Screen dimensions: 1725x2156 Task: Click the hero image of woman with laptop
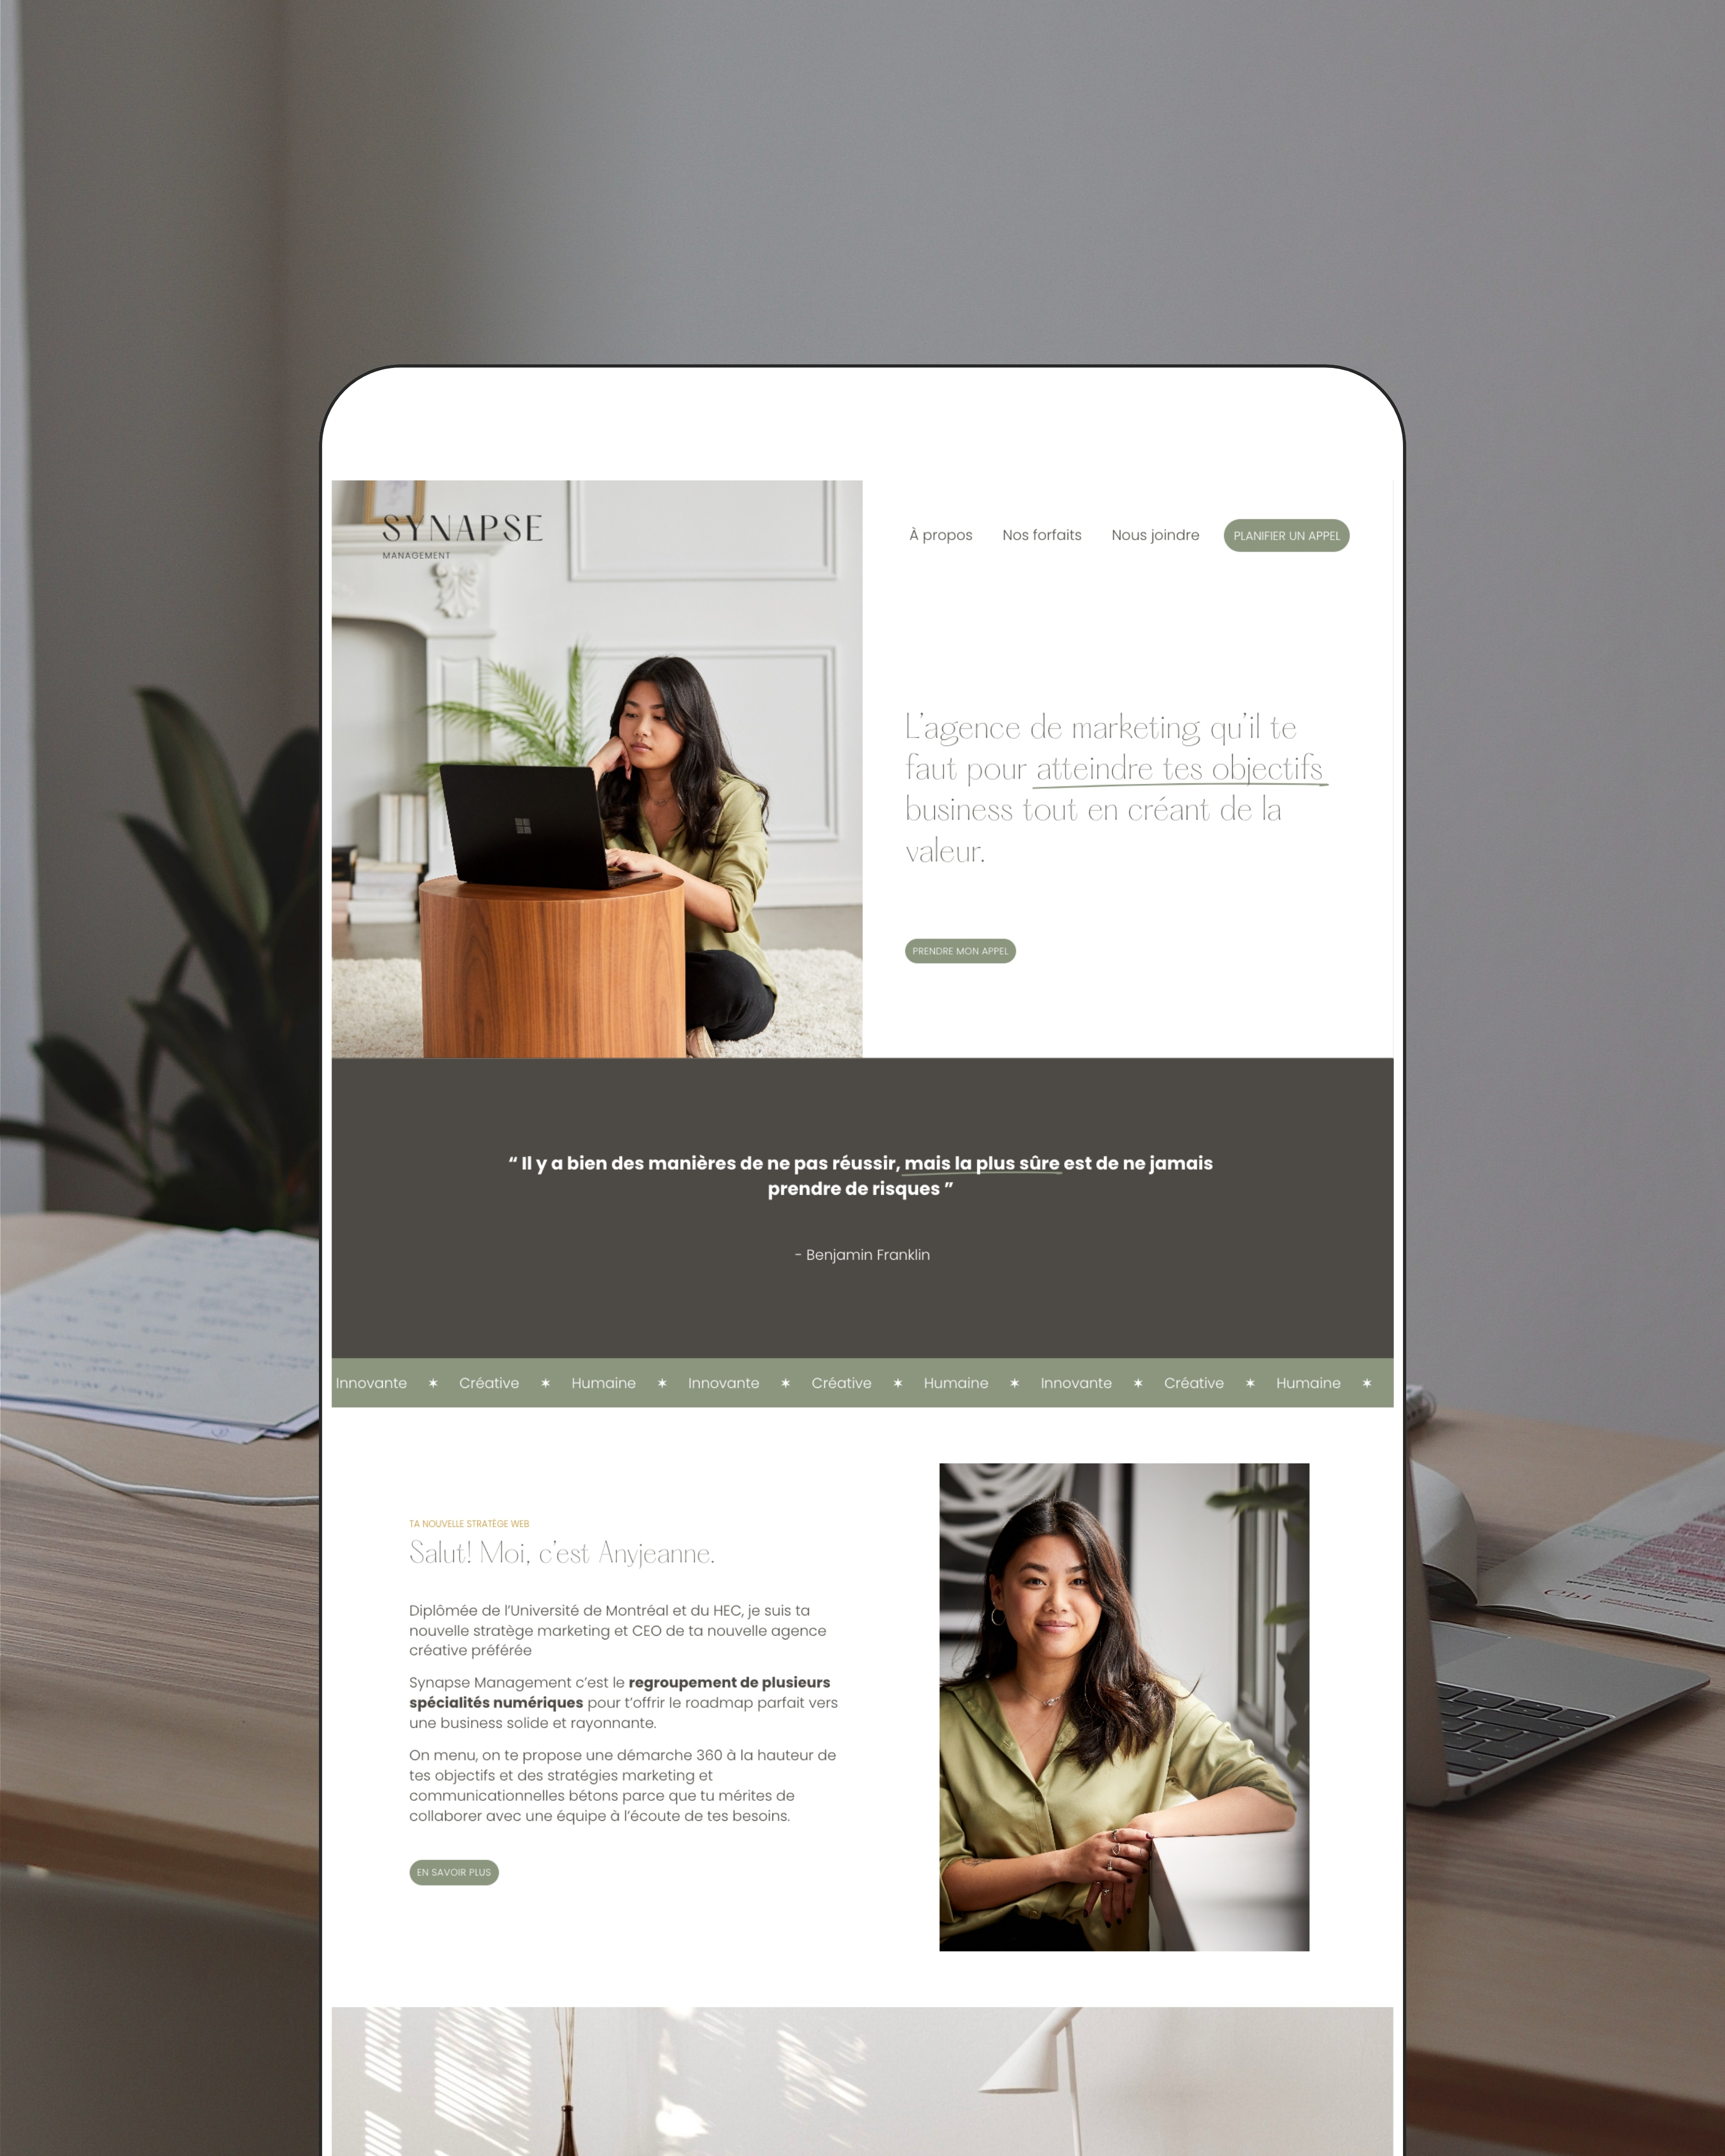click(599, 766)
